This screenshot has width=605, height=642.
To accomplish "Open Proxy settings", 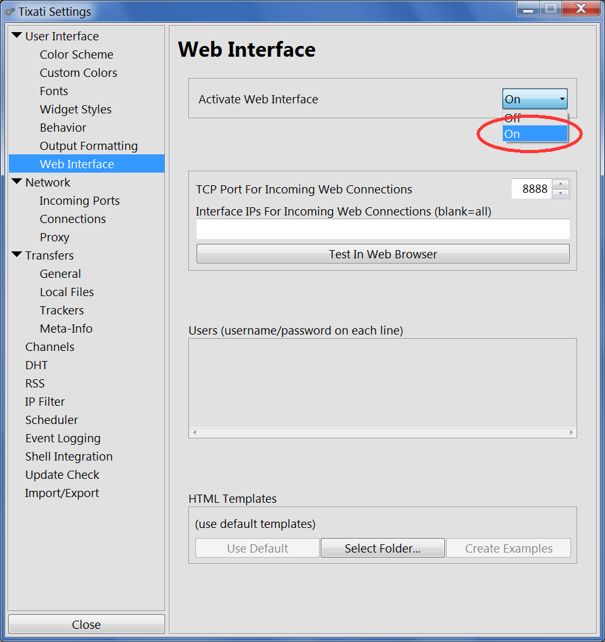I will tap(54, 237).
